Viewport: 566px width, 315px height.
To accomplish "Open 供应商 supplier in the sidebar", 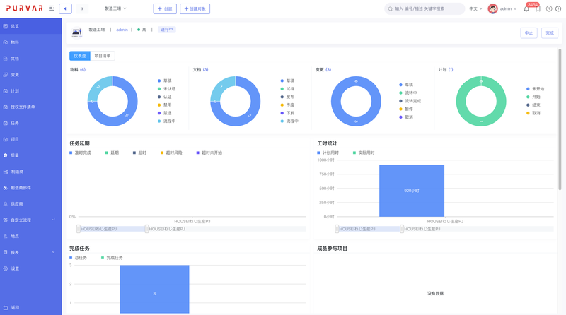I will click(x=30, y=204).
